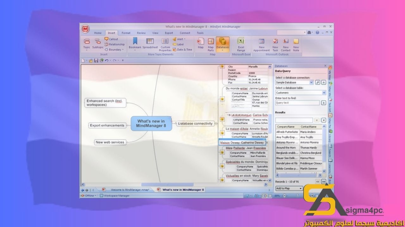Close the Databases panel
405x227 pixels.
pyautogui.click(x=325, y=66)
